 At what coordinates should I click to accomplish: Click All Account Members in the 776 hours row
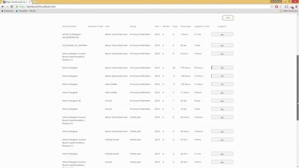(x=140, y=68)
